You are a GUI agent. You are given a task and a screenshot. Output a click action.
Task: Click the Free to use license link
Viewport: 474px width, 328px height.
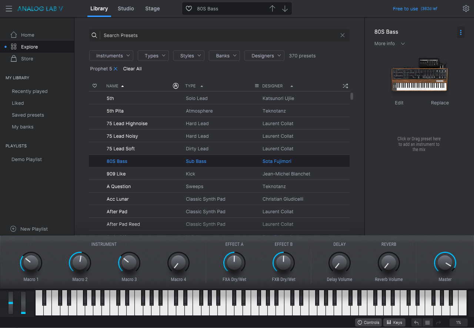click(405, 9)
